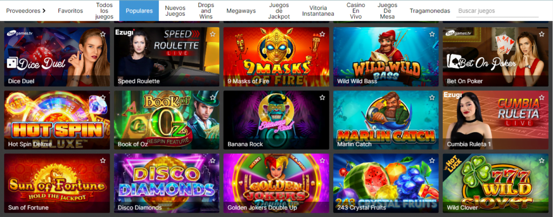The height and width of the screenshot is (217, 553).
Task: Focus the Buscar juegos search field
Action: tap(497, 11)
